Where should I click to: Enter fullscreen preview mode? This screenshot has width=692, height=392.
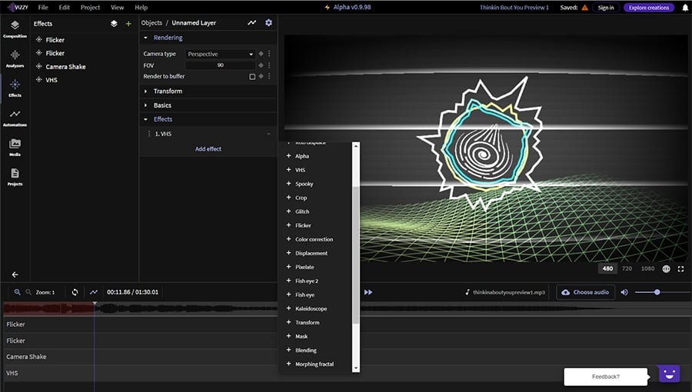(x=681, y=268)
